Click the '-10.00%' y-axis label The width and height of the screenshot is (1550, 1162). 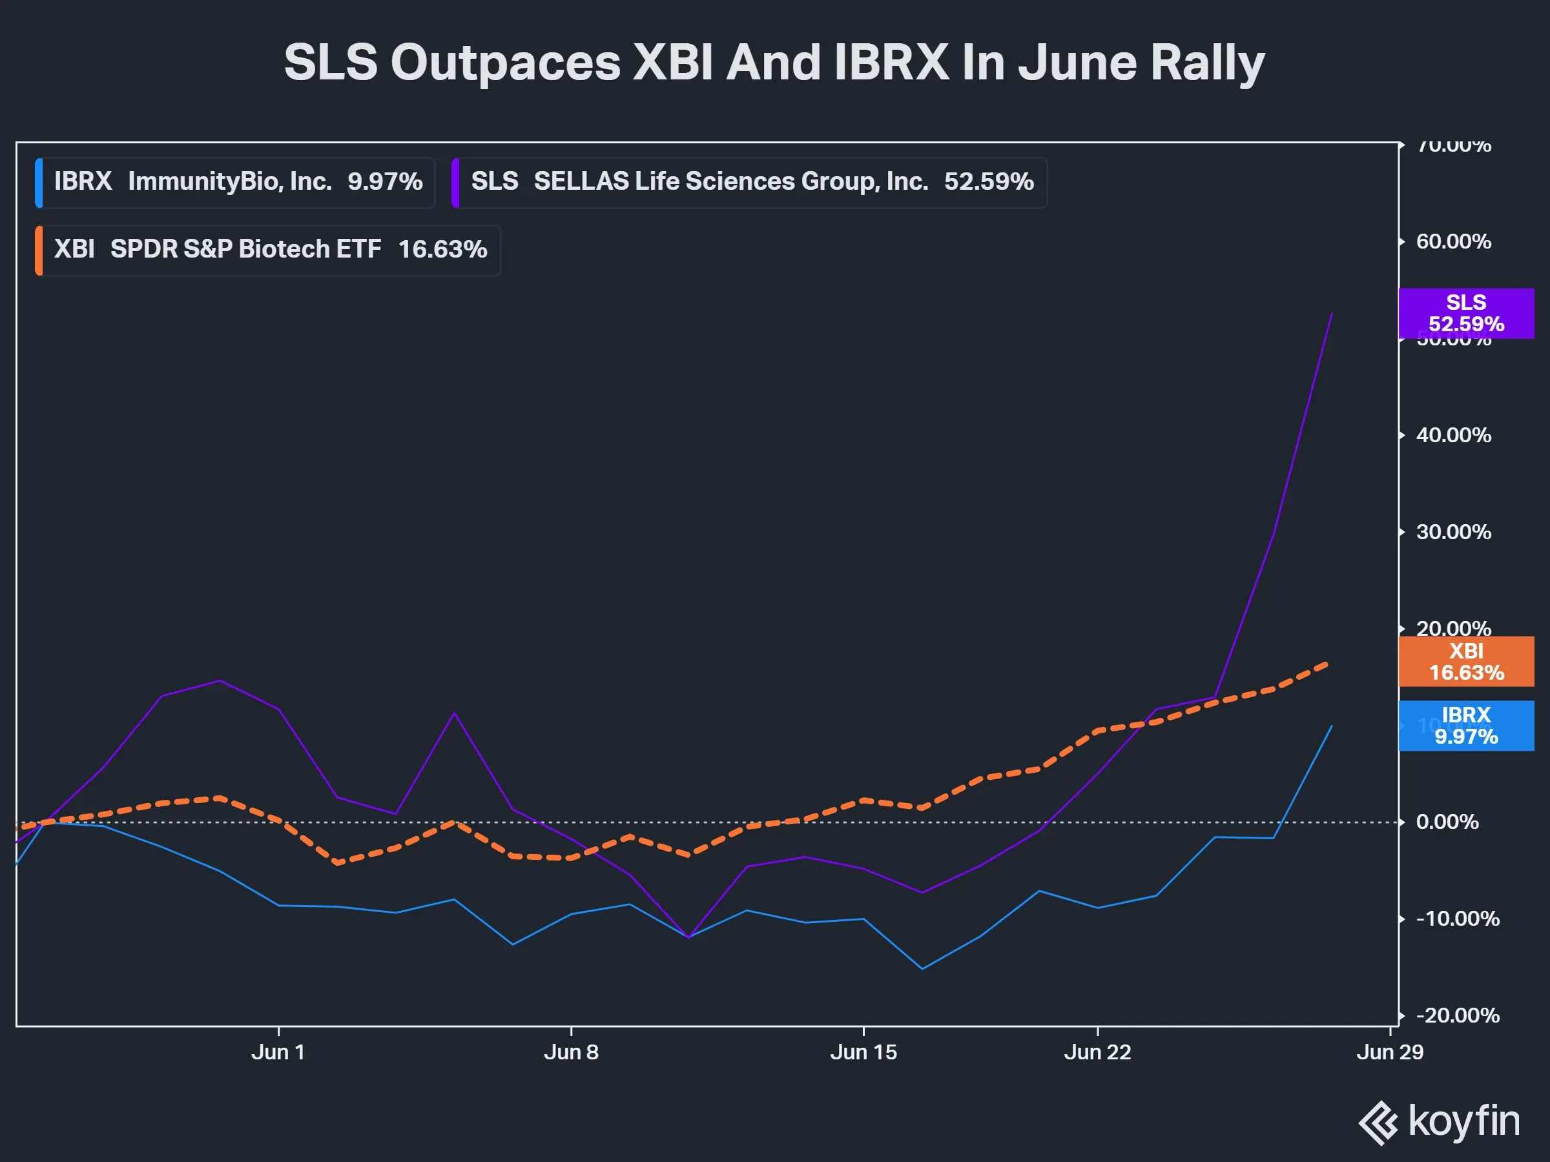coord(1458,918)
